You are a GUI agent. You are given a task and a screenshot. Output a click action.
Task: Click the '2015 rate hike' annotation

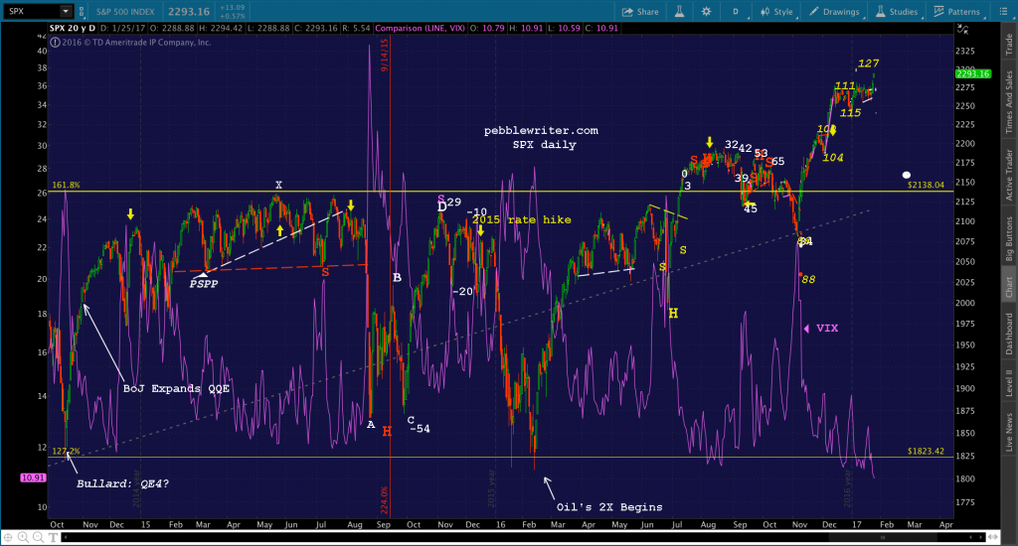click(x=521, y=219)
